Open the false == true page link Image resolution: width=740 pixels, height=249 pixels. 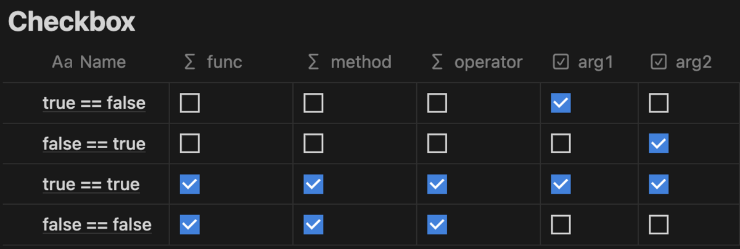pos(94,144)
